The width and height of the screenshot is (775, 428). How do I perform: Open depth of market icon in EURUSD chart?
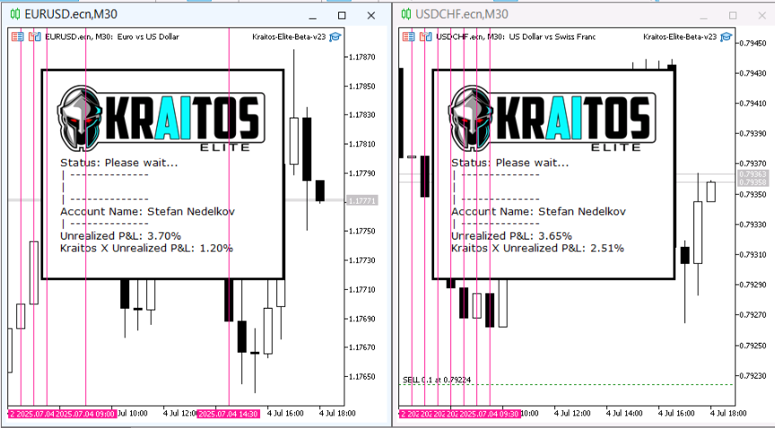34,37
